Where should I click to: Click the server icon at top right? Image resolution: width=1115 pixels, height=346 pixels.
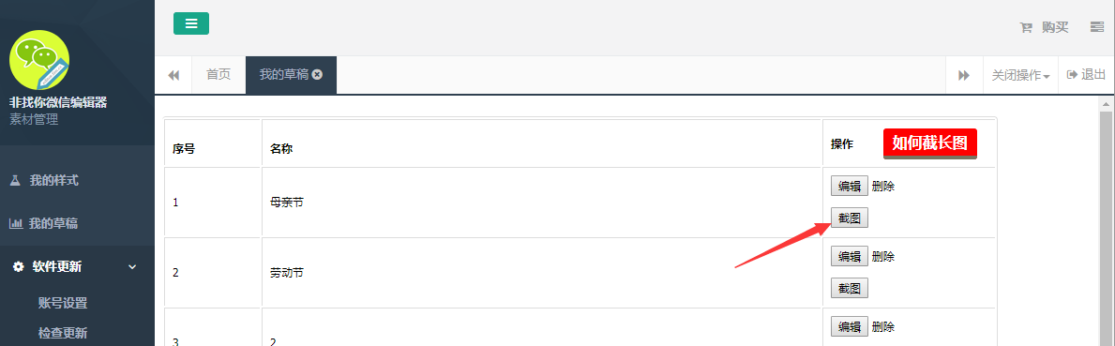[x=1096, y=27]
